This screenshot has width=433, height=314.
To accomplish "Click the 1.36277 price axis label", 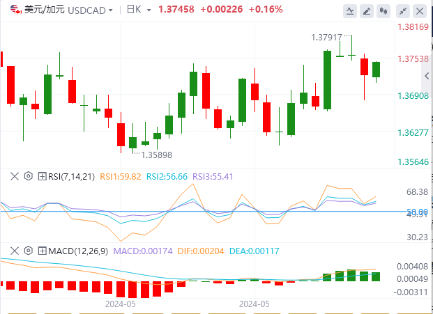I will coord(413,132).
